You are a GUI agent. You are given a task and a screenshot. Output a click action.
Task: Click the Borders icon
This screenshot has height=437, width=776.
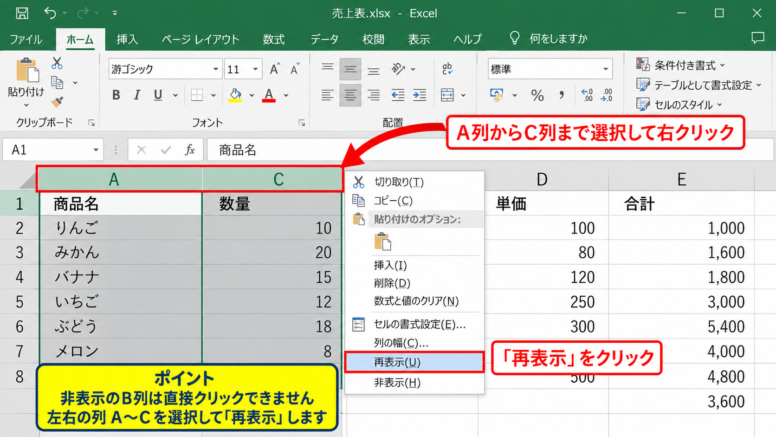[x=197, y=95]
